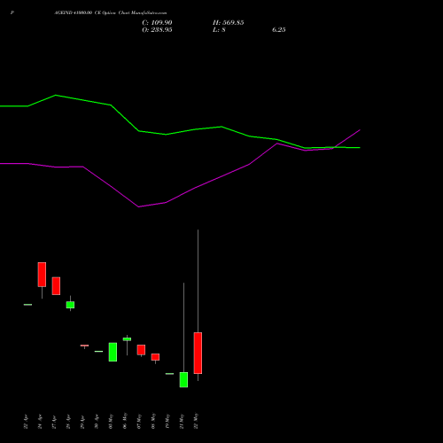
Task: Select the large red candle on 22 May
Action: (x=198, y=353)
